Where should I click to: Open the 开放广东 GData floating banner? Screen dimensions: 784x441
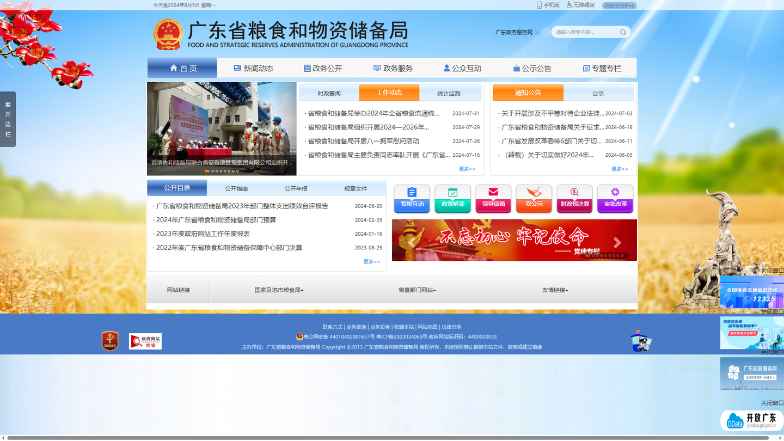click(752, 420)
